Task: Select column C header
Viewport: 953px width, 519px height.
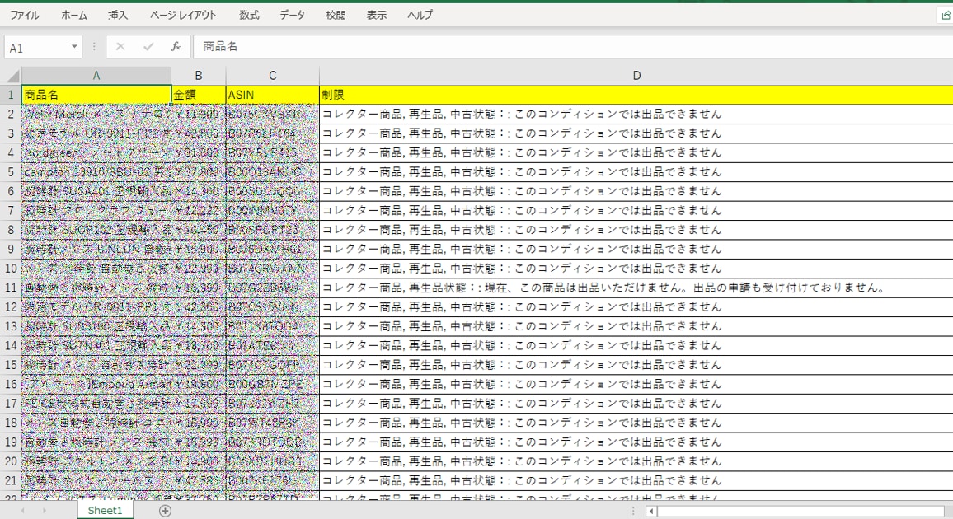Action: pos(272,76)
